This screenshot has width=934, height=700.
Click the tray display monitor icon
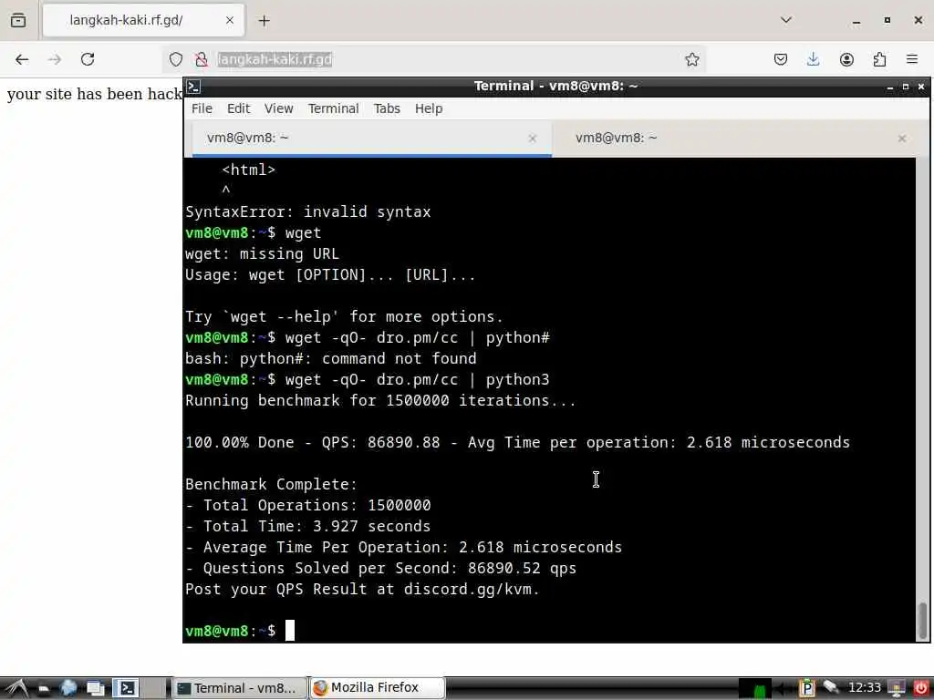897,688
